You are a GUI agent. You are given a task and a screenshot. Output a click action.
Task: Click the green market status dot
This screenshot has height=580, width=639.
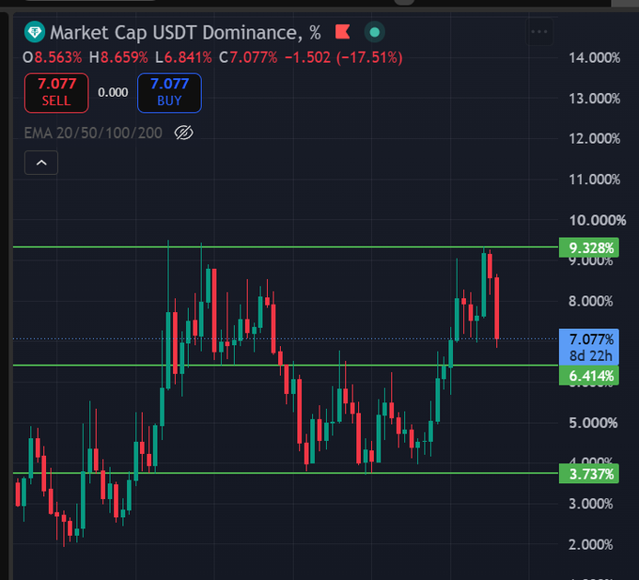pyautogui.click(x=375, y=32)
